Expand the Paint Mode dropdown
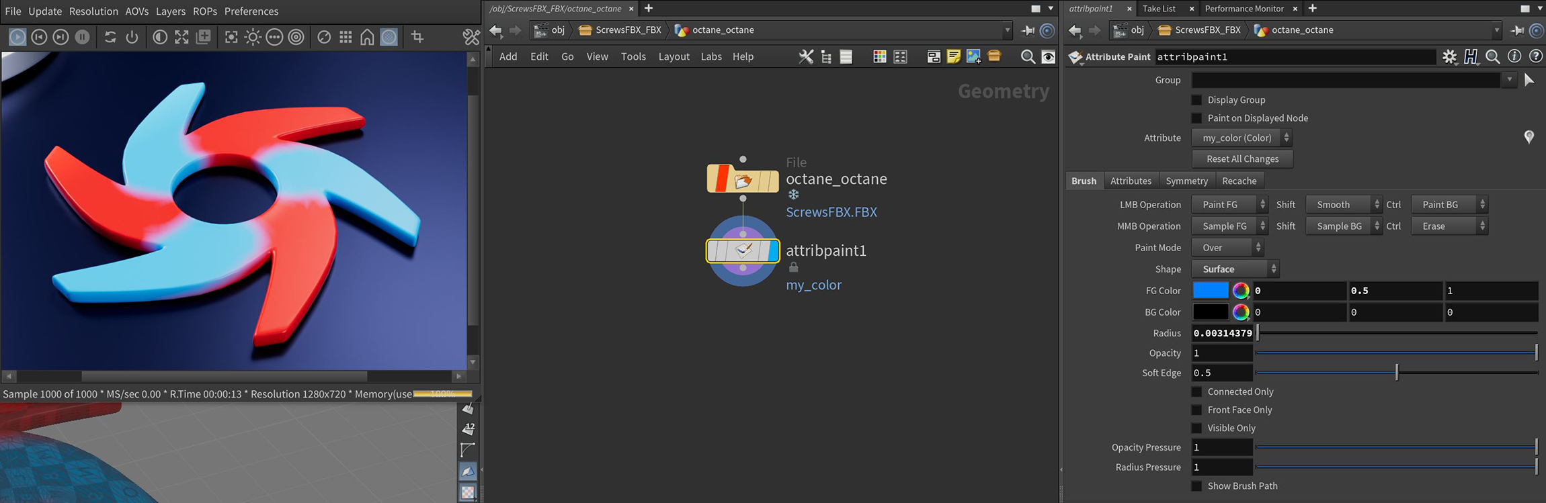Image resolution: width=1546 pixels, height=503 pixels. [x=1227, y=248]
